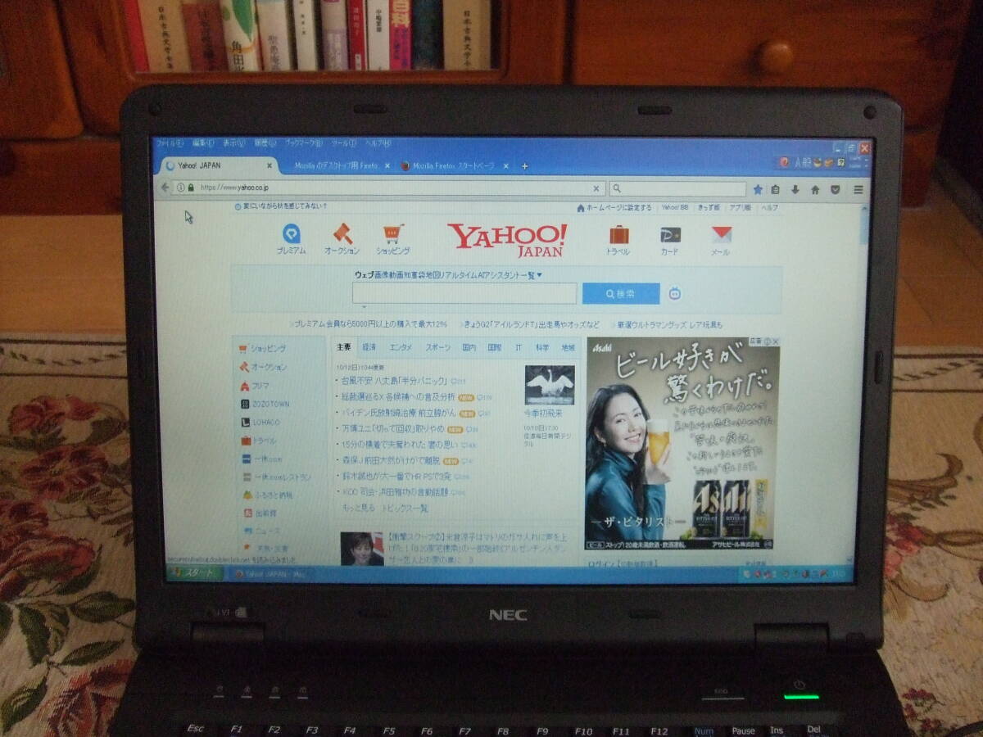This screenshot has width=983, height=737.
Task: Close the Yahoo! JAPAN tab
Action: coord(270,165)
